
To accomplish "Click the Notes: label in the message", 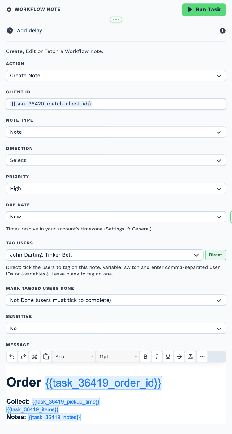I will click(x=16, y=417).
